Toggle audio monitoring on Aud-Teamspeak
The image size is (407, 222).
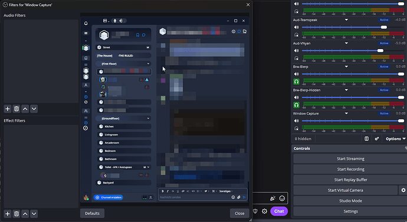tap(296, 35)
